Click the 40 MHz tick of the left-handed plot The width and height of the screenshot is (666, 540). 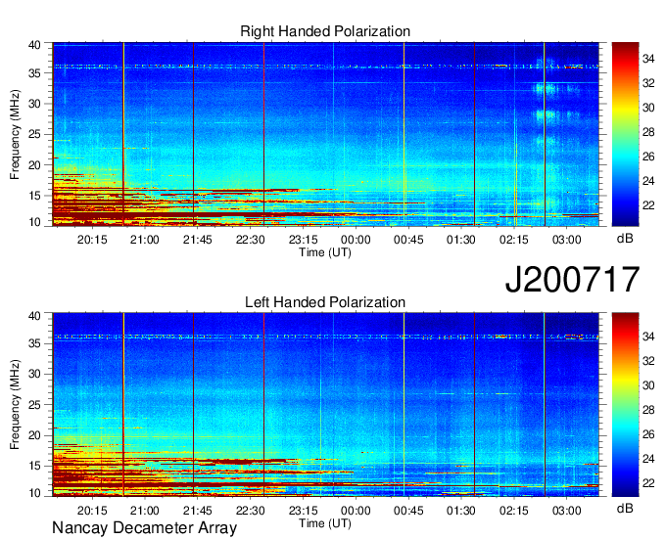tap(34, 316)
